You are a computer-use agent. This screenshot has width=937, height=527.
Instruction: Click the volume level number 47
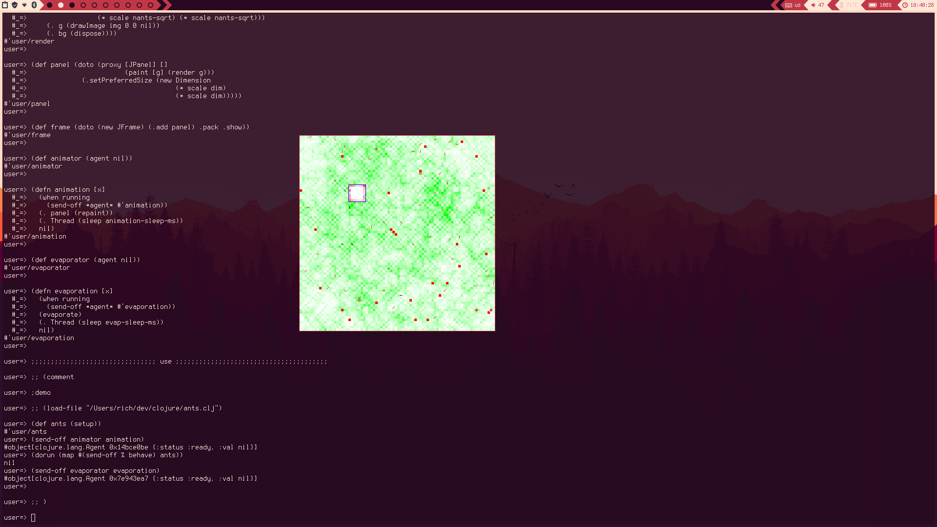click(821, 5)
